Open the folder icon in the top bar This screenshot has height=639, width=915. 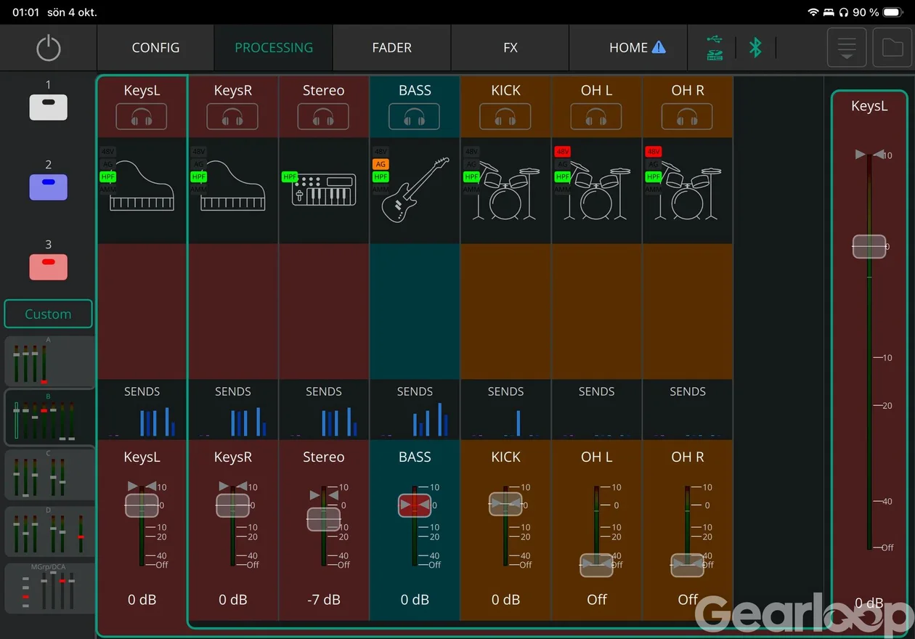(x=892, y=48)
